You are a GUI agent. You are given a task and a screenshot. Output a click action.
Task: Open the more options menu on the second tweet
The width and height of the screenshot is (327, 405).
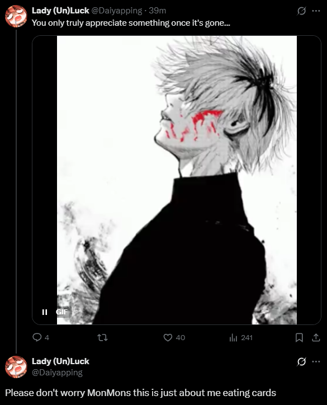(x=316, y=361)
